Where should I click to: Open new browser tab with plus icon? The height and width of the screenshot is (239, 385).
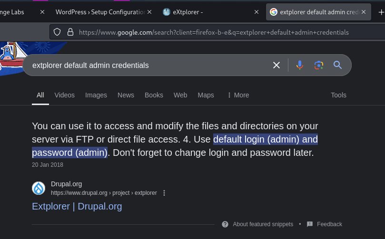coord(380,12)
